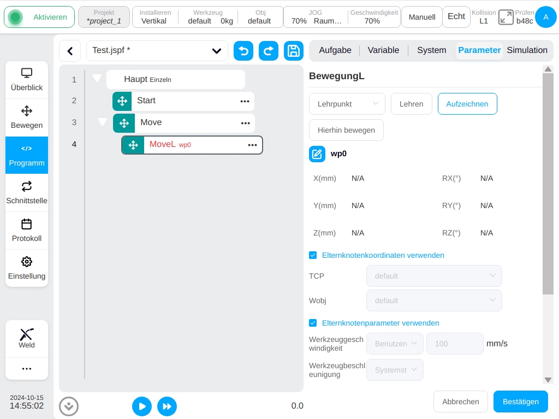559x419 pixels.
Task: Open the Schnittstelle interface page
Action: [27, 193]
